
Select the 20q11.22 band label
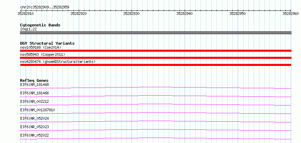pos(28,29)
